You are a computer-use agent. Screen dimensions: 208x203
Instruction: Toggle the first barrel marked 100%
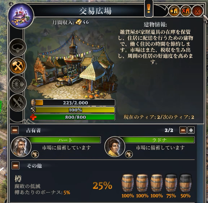tap(127, 183)
